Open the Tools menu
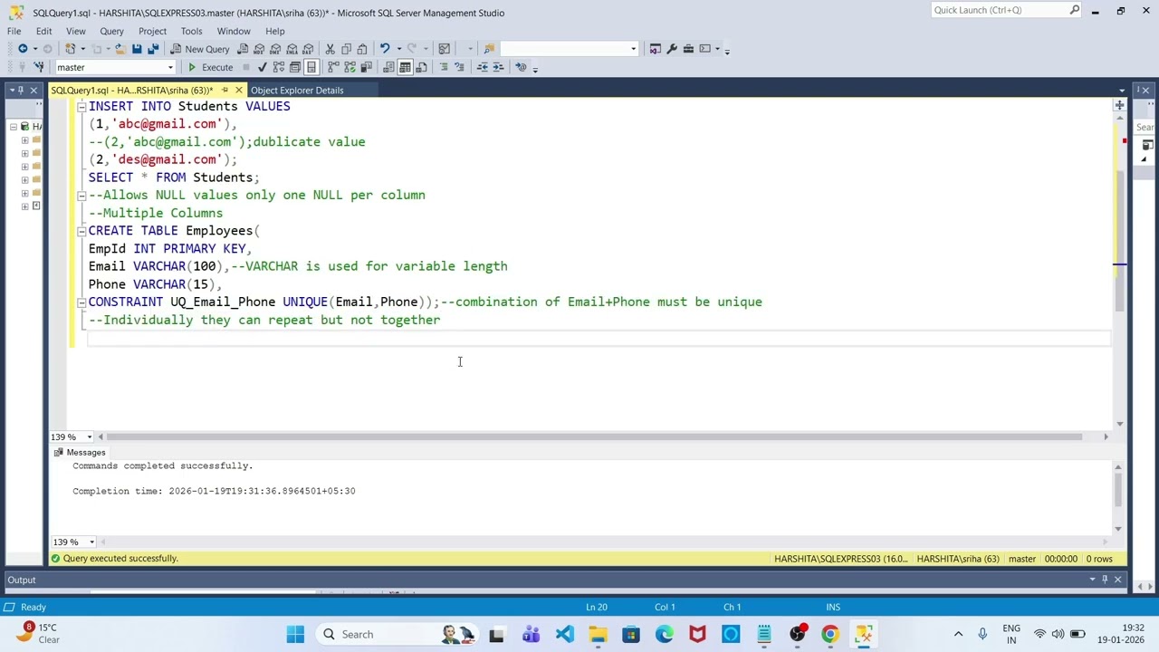The height and width of the screenshot is (652, 1159). [191, 31]
